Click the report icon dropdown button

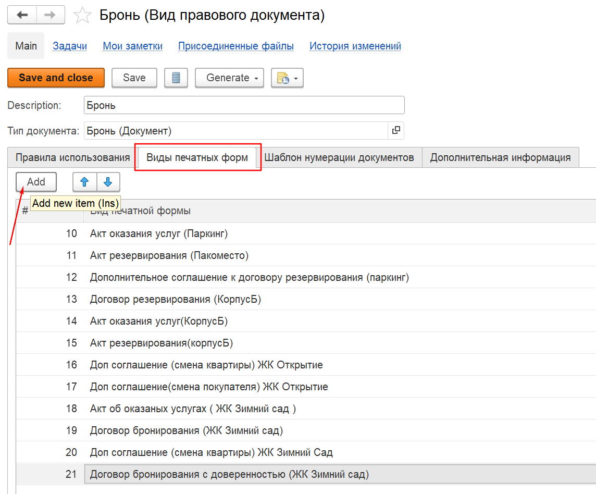coord(287,78)
